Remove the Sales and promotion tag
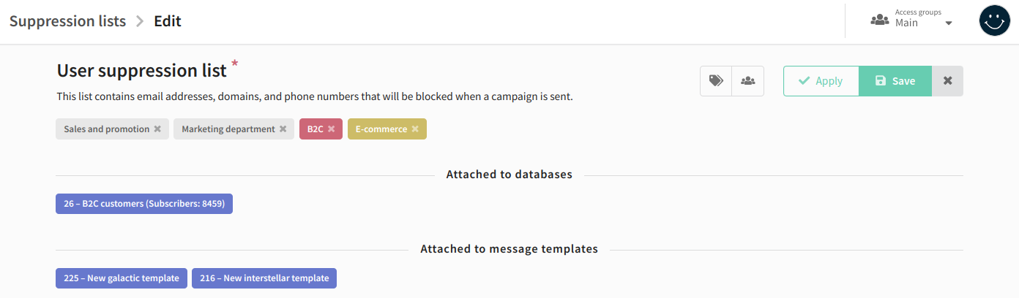 157,129
